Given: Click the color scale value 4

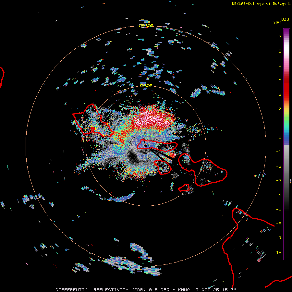Looking at the screenshot, I should point(280,80).
